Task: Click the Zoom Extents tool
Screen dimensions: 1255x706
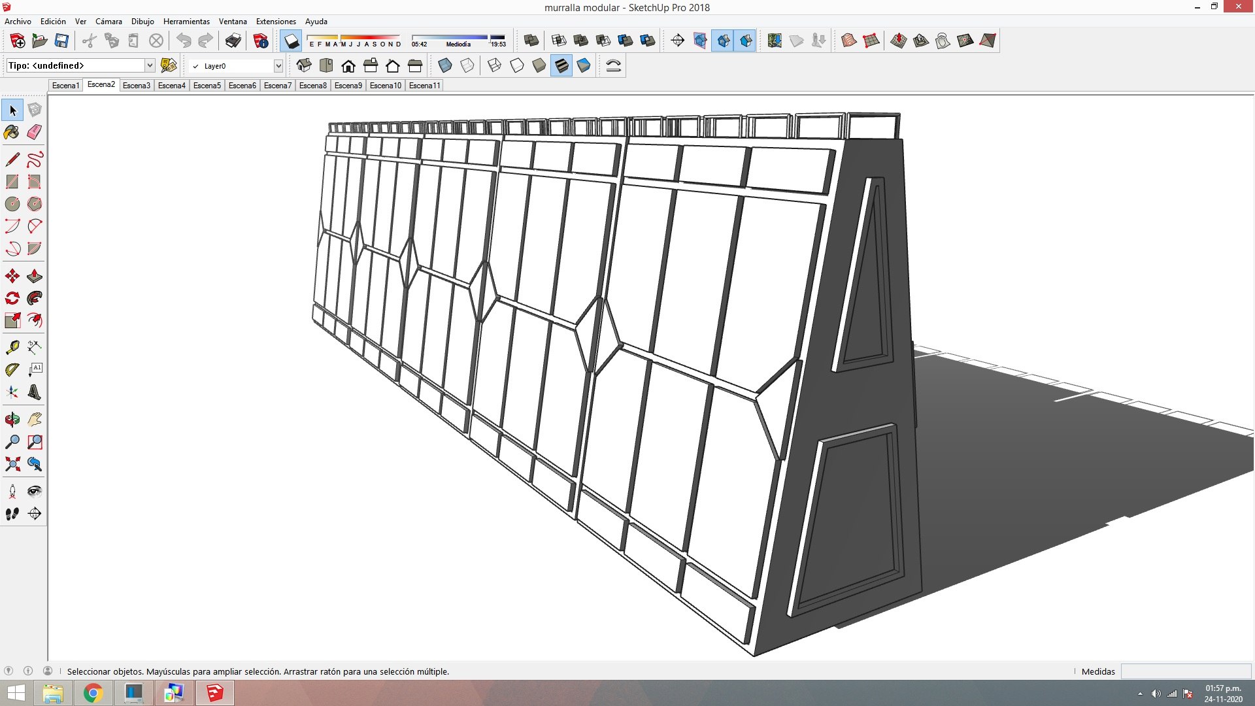Action: tap(12, 464)
